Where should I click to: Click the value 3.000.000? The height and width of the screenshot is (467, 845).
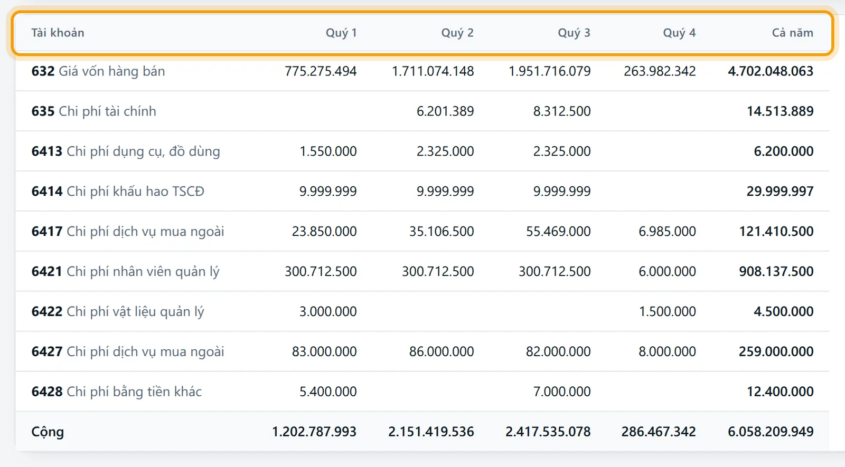click(328, 312)
